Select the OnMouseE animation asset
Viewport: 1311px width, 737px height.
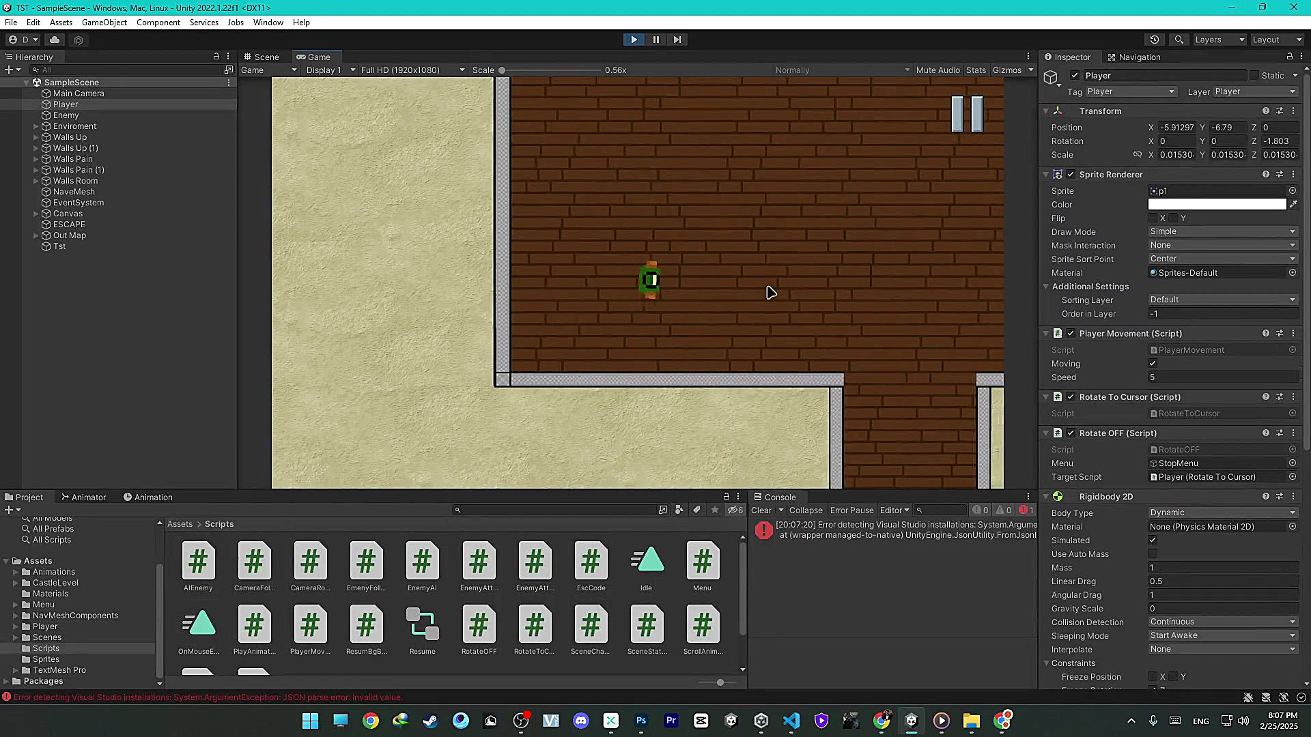pyautogui.click(x=199, y=629)
